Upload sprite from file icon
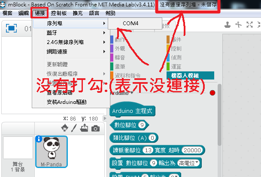Viewport: 261px width, 177px height. (84, 128)
